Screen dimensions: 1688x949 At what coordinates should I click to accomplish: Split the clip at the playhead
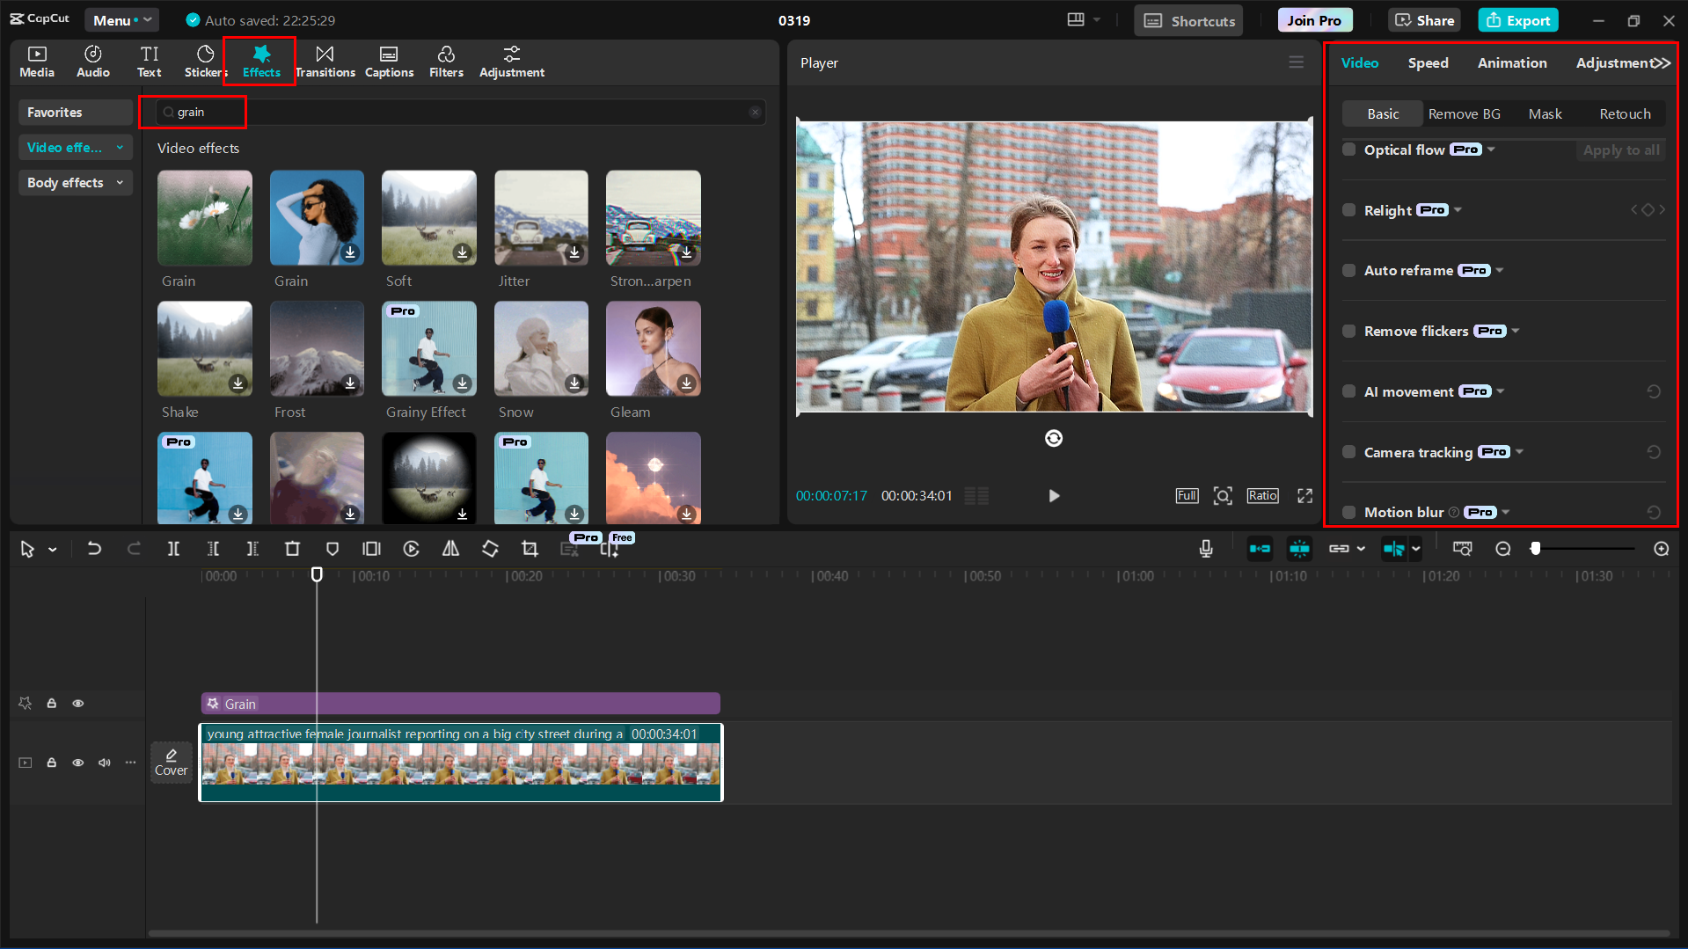point(173,548)
